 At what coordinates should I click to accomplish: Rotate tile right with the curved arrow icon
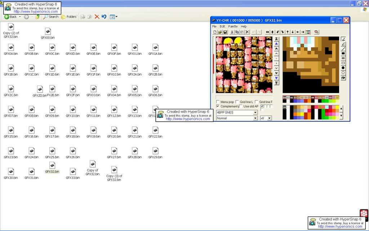283,32
